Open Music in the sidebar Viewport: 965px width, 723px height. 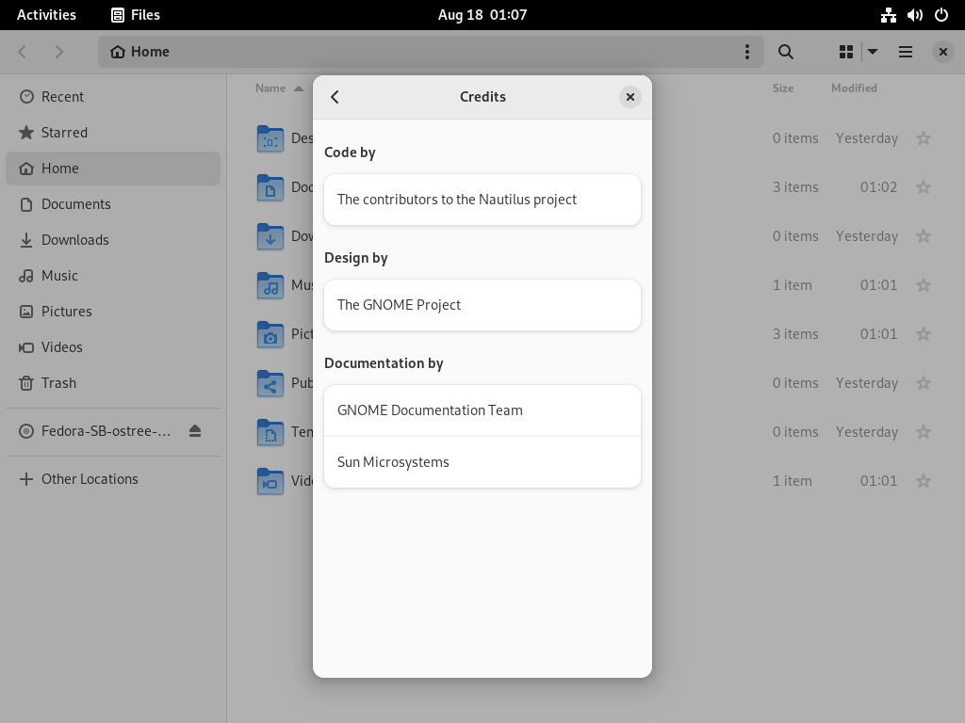pos(113,276)
